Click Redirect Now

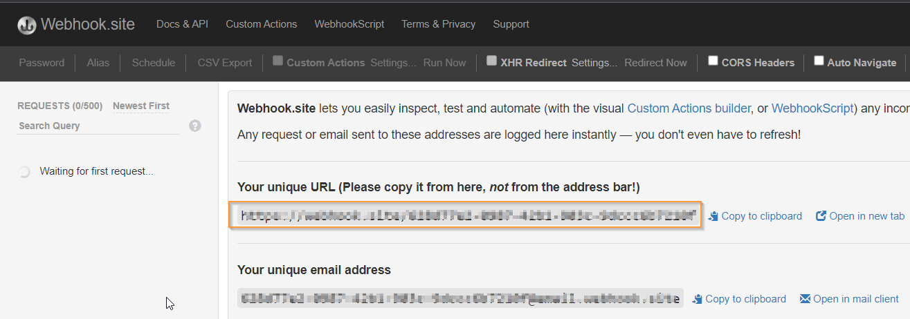(656, 63)
